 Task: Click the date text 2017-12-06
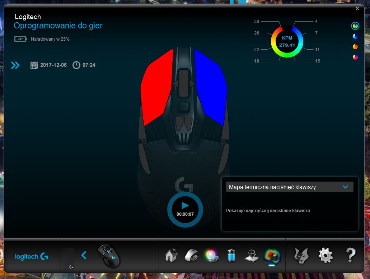coord(53,65)
